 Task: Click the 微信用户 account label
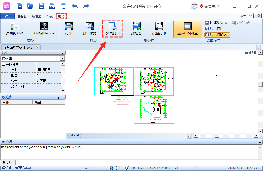tap(212, 6)
